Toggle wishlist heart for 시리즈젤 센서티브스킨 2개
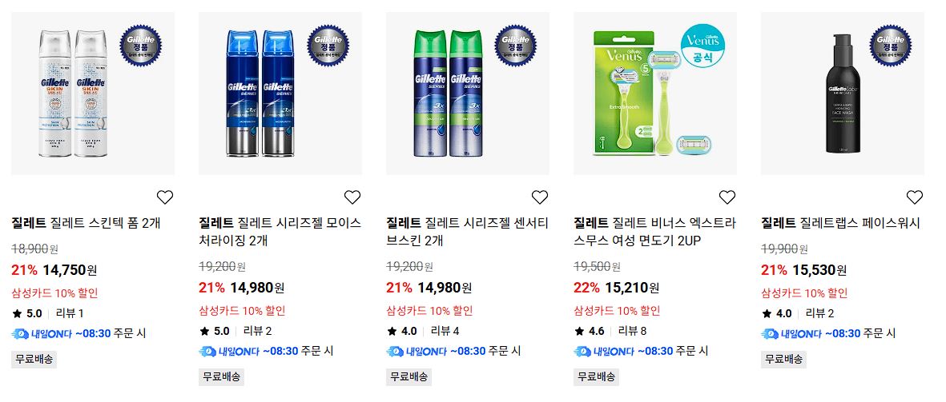 click(x=540, y=197)
